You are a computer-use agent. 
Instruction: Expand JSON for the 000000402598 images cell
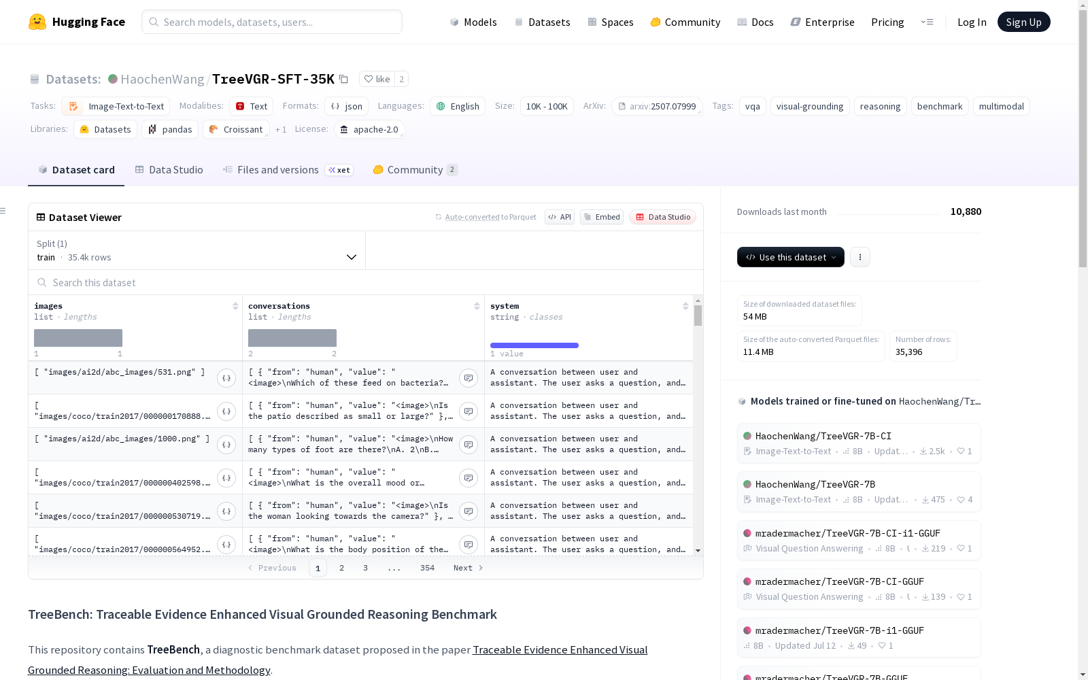tap(226, 478)
